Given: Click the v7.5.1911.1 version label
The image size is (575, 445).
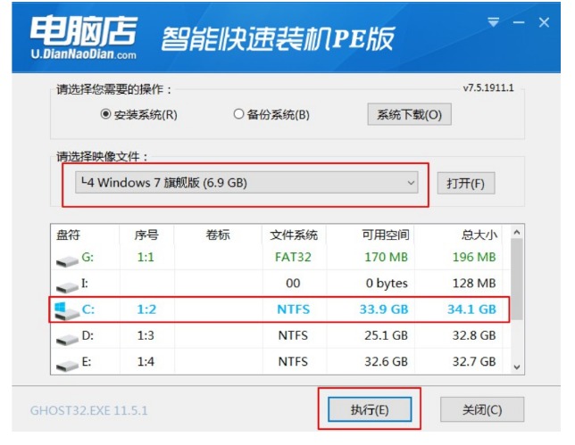Looking at the screenshot, I should tap(488, 88).
